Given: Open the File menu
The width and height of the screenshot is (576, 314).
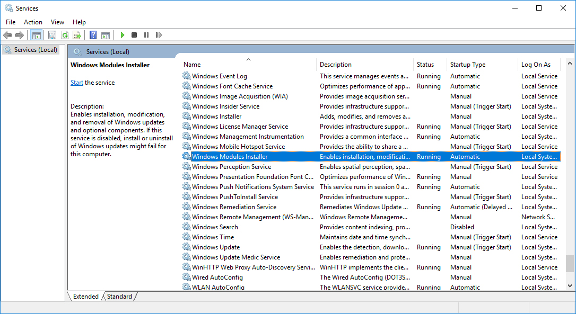Looking at the screenshot, I should click(x=11, y=22).
